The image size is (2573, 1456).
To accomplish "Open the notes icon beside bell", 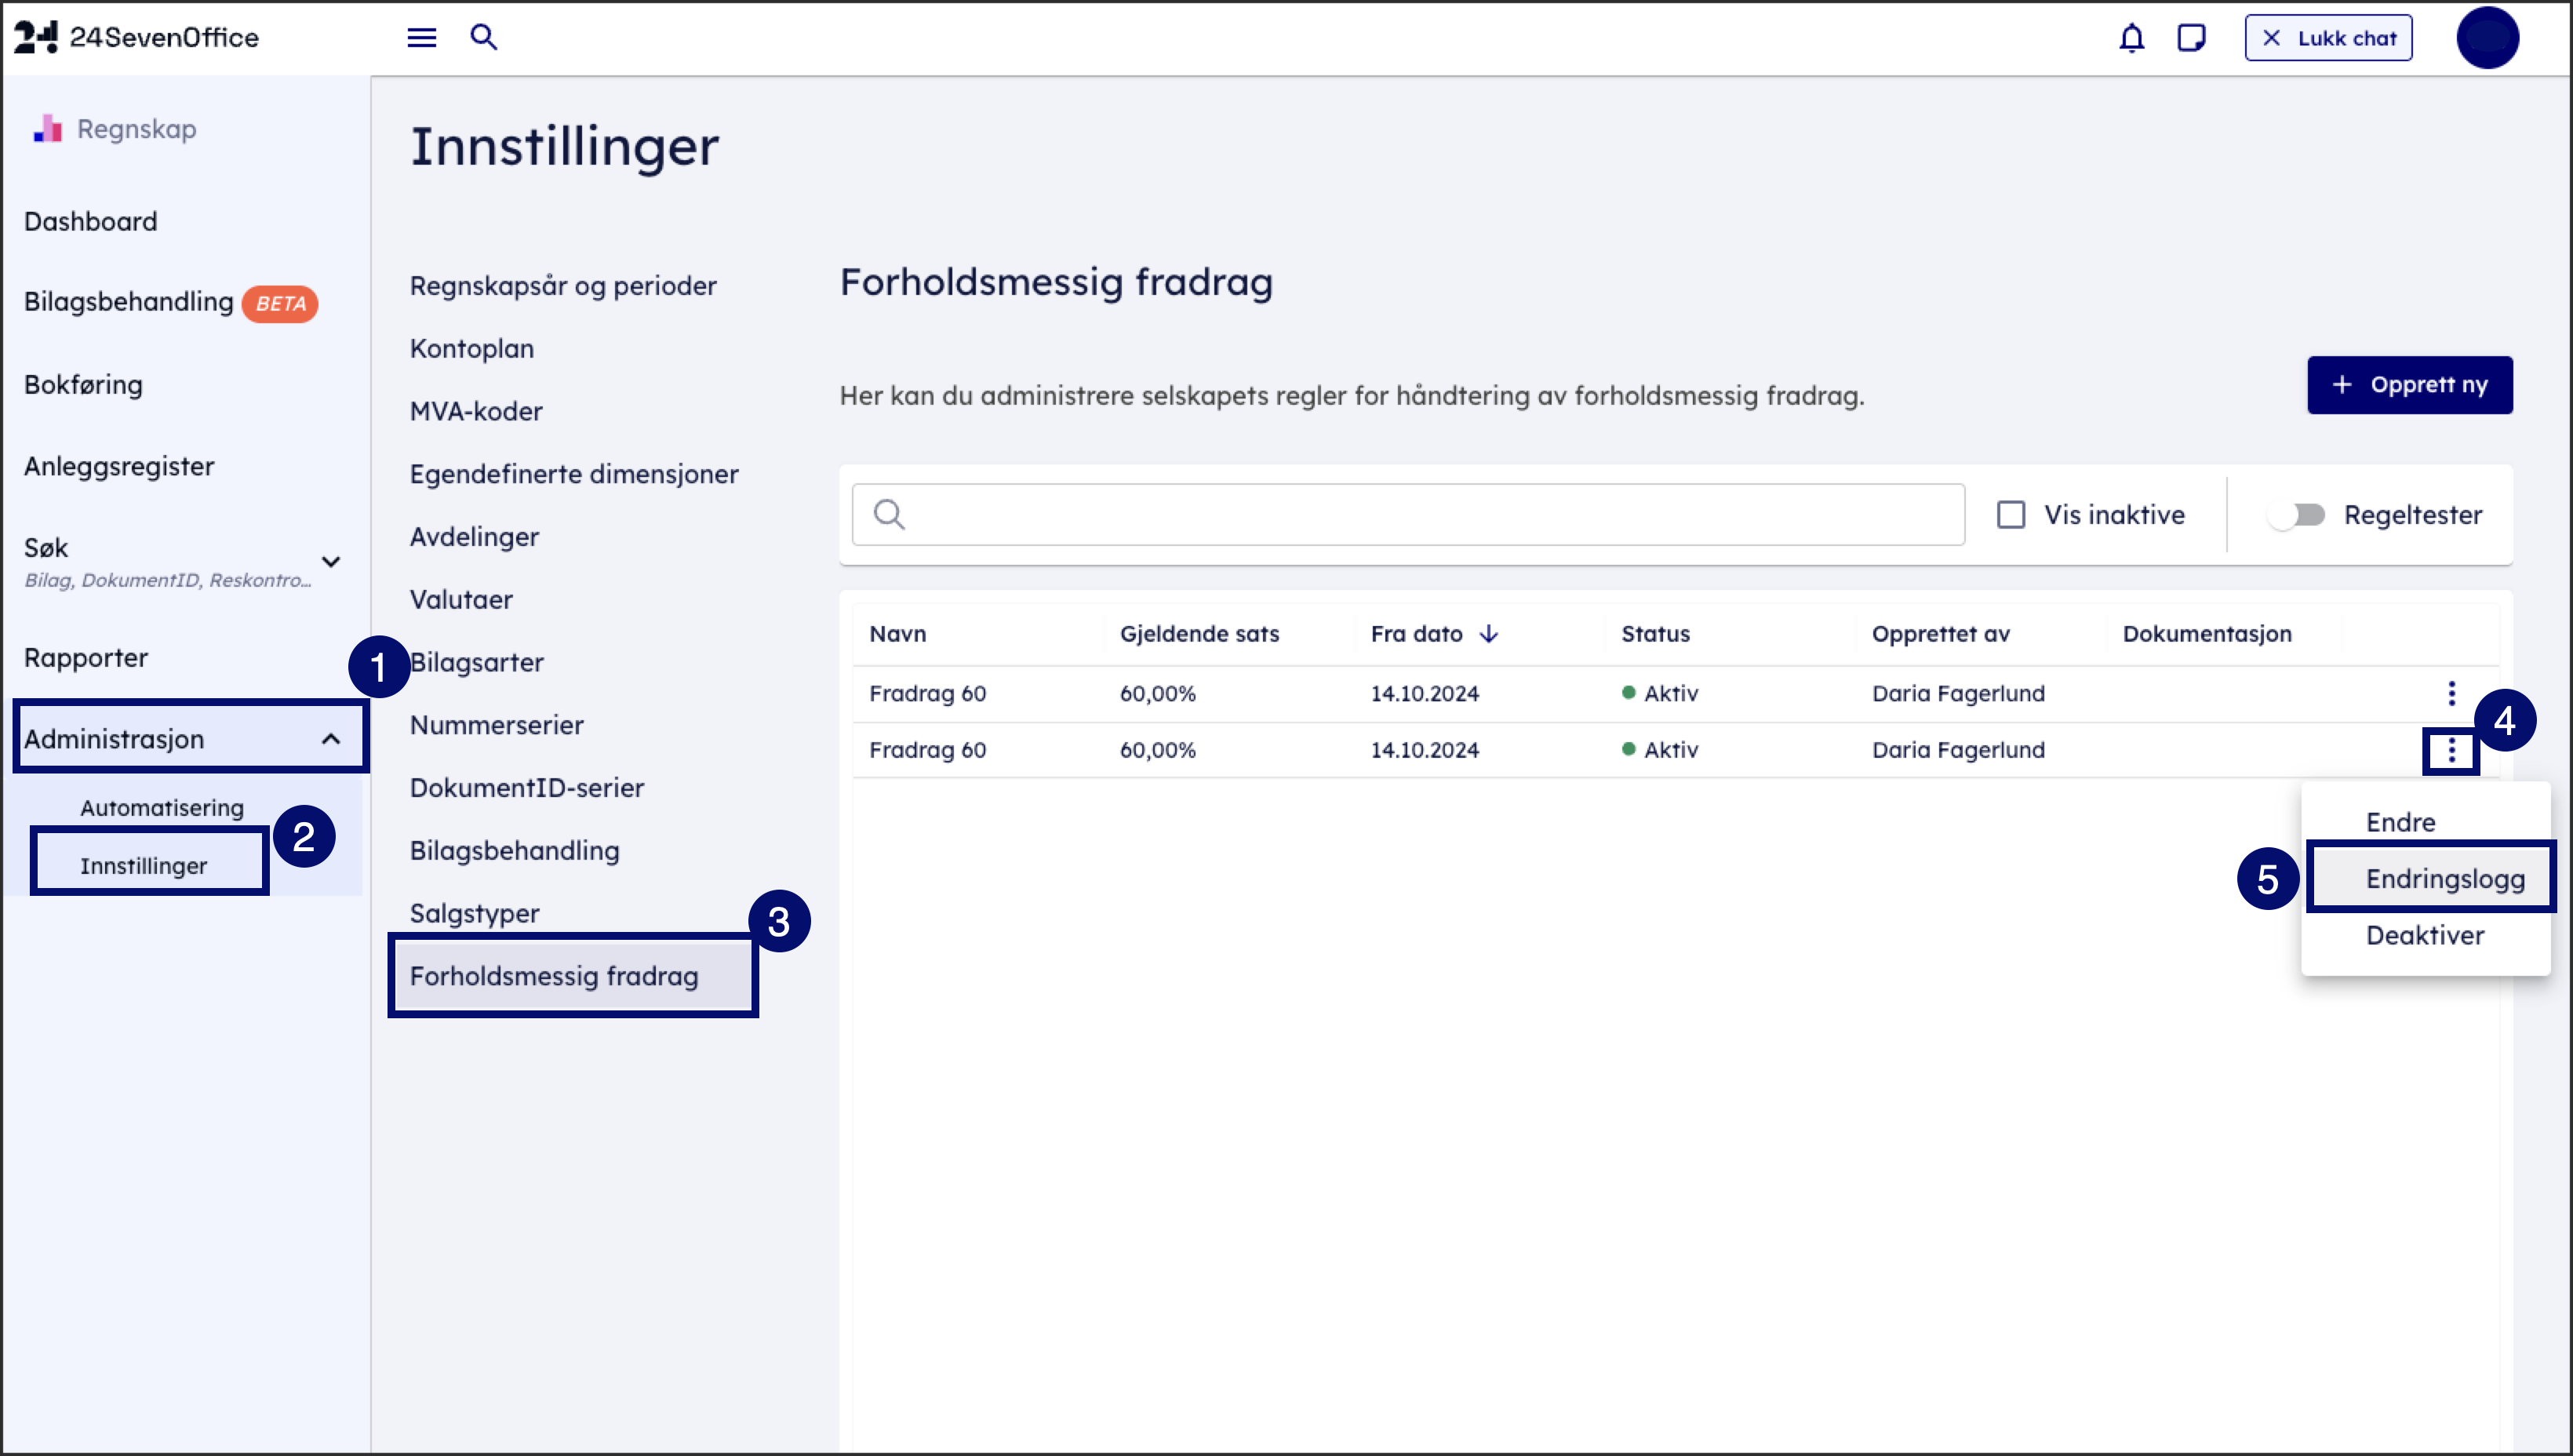I will click(2191, 38).
